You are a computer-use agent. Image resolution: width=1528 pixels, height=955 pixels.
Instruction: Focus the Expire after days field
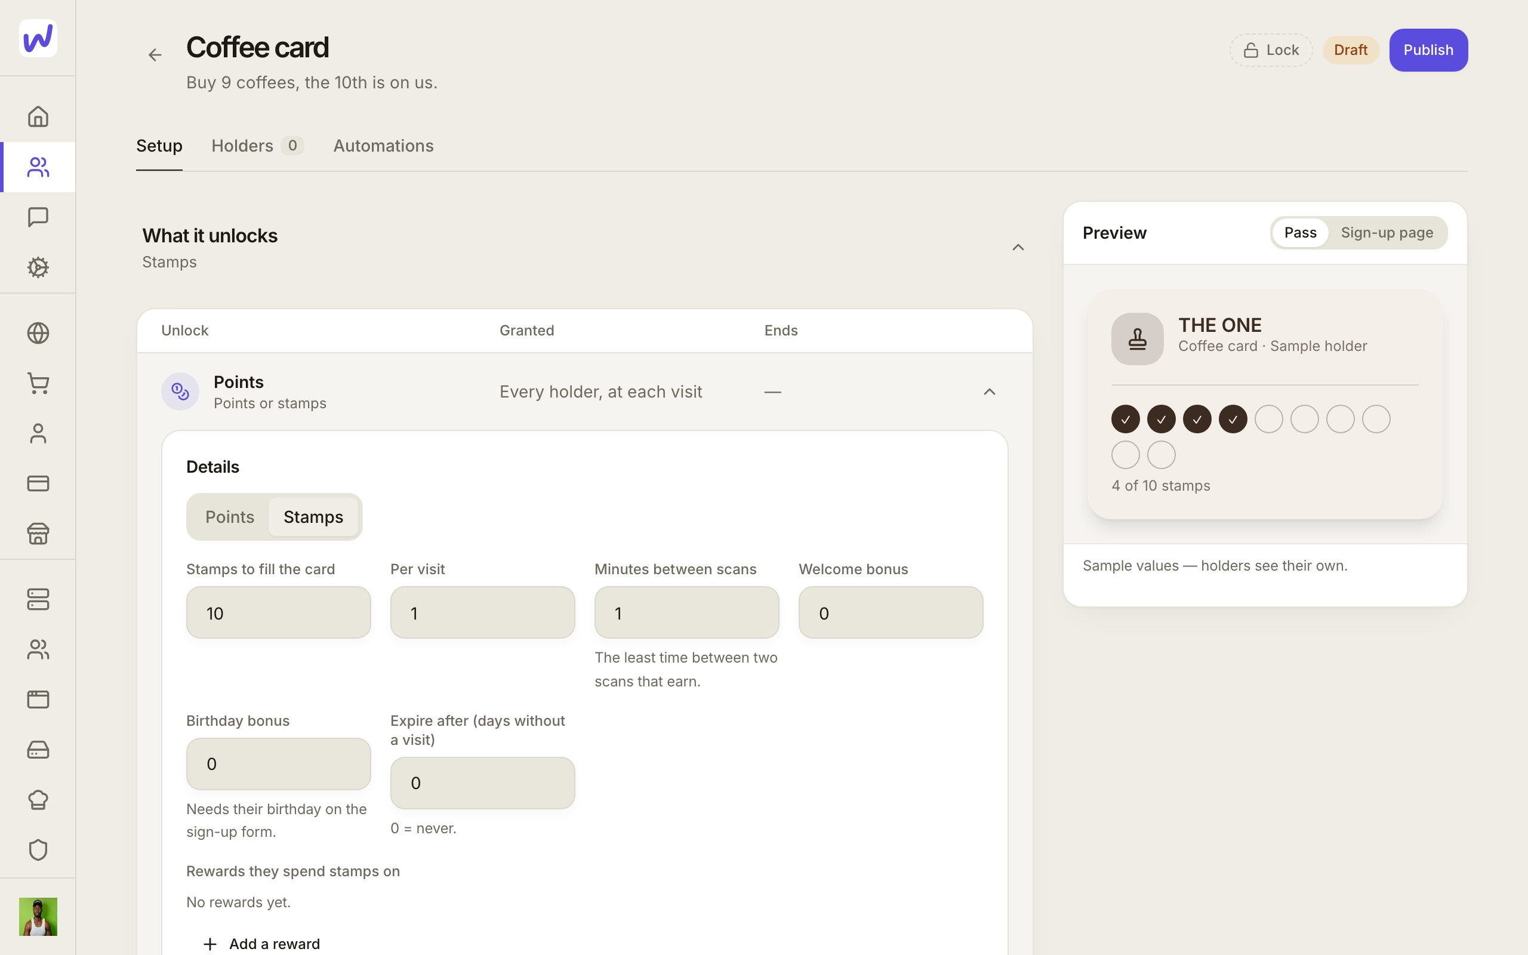pos(482,783)
